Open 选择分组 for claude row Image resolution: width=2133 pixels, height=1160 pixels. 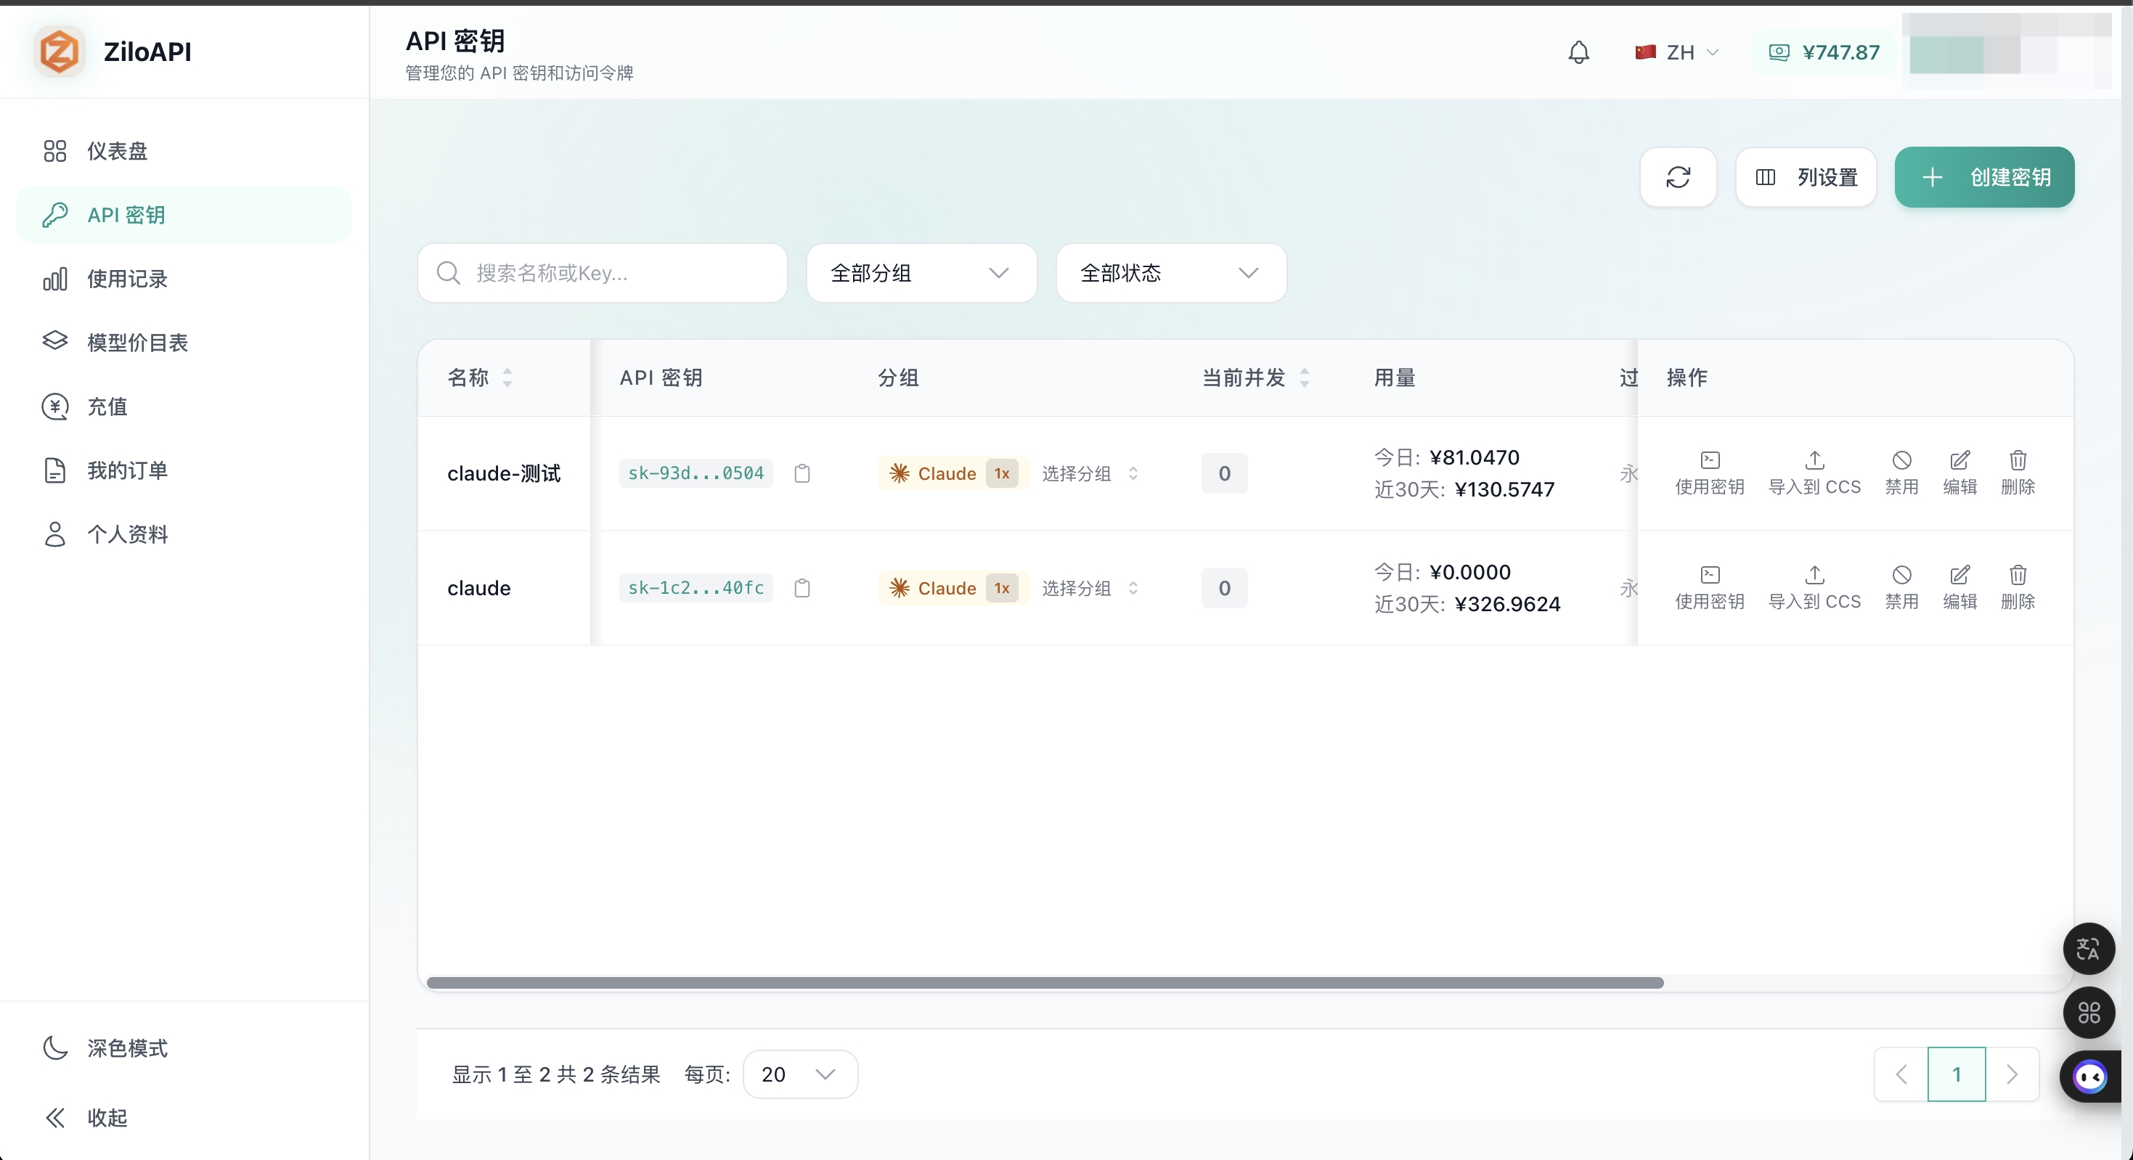(x=1090, y=588)
